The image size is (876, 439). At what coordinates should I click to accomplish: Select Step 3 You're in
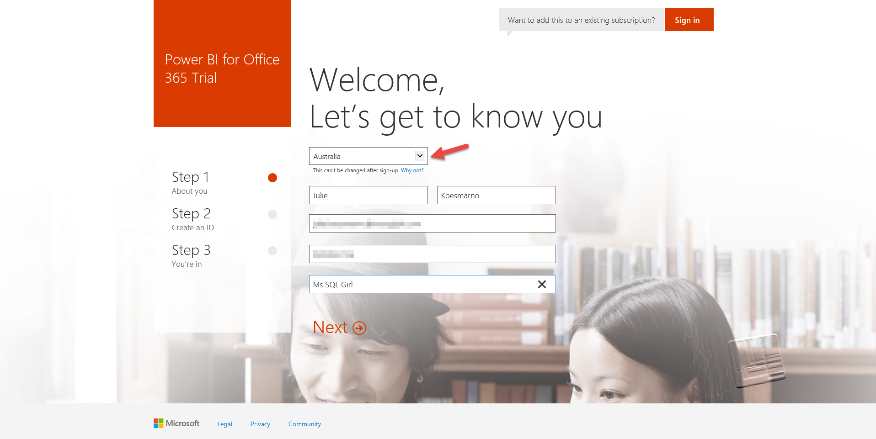(191, 255)
